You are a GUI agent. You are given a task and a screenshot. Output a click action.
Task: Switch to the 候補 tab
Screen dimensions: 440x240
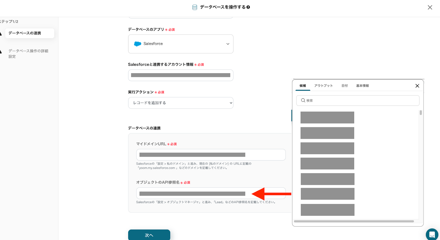303,86
